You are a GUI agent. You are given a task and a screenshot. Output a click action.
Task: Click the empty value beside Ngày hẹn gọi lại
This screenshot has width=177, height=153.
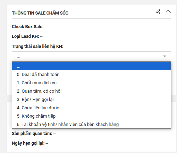coord(47,143)
